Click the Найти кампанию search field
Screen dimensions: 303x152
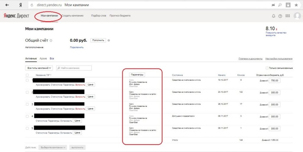click(x=74, y=68)
